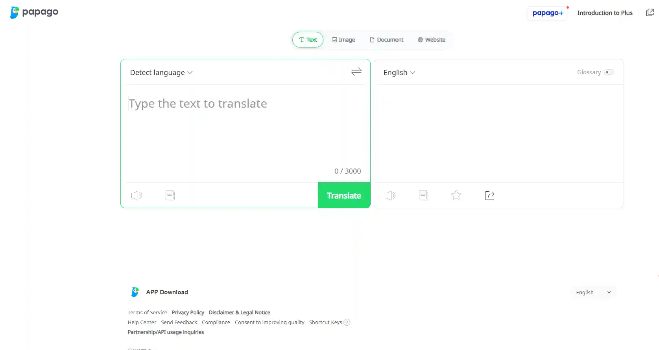Image resolution: width=659 pixels, height=350 pixels.
Task: Switch to the Document translation tab
Action: point(386,40)
